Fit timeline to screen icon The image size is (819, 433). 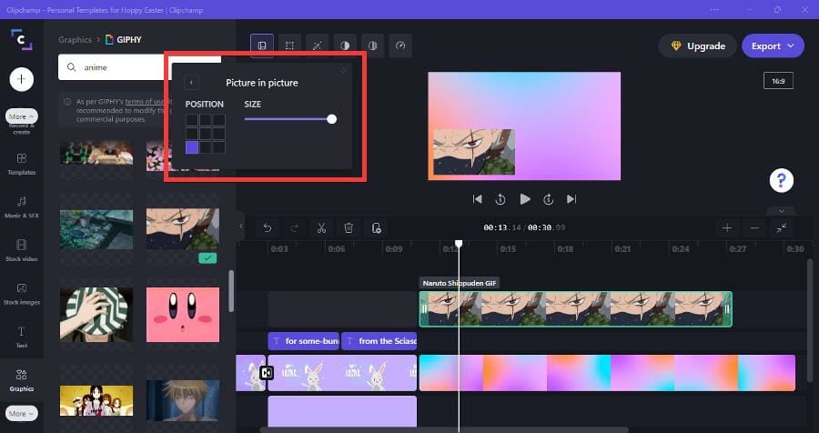[x=782, y=227]
